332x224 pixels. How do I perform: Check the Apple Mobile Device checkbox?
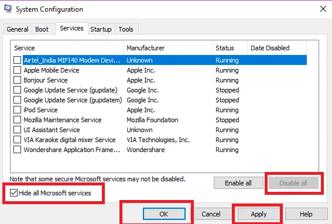(x=17, y=70)
